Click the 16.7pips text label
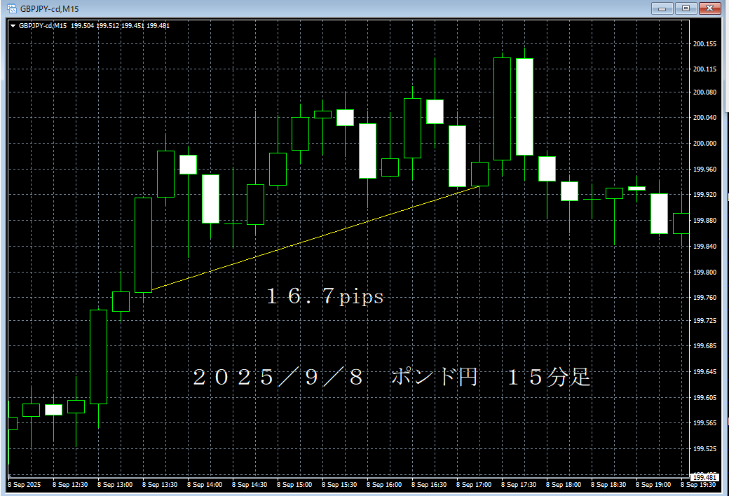 pyautogui.click(x=325, y=297)
